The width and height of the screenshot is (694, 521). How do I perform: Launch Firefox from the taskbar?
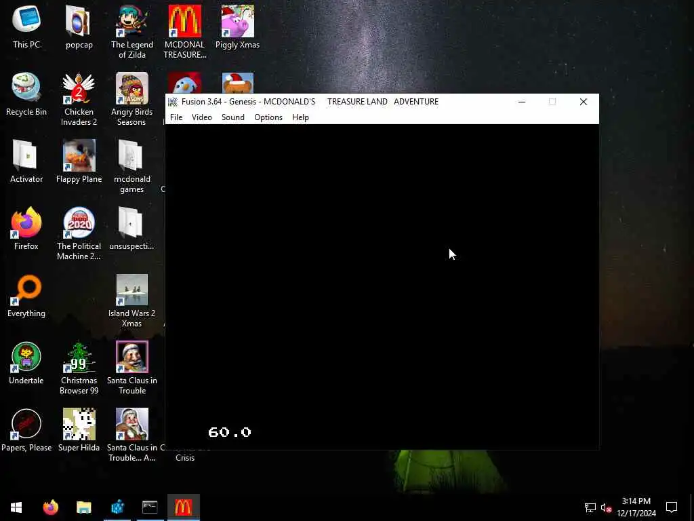click(50, 507)
